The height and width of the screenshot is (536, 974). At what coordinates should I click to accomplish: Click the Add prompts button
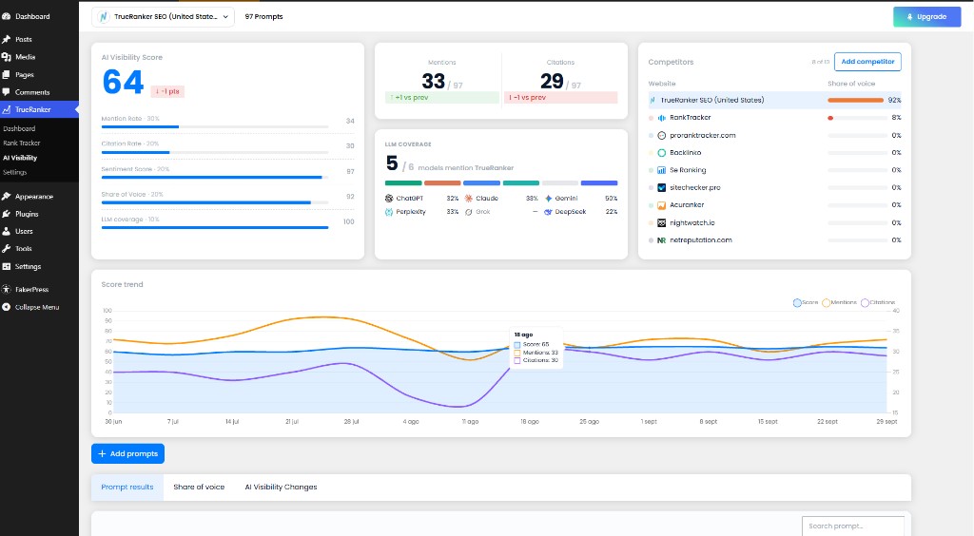pyautogui.click(x=128, y=453)
